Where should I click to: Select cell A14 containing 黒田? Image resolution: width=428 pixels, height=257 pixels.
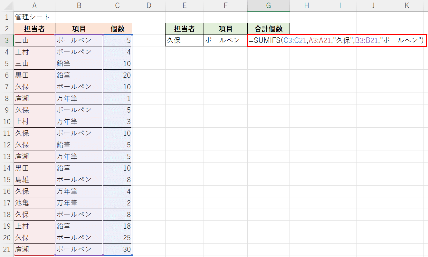coord(34,168)
